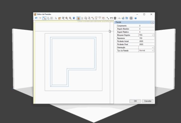Click the zoom window magnifier icon
This screenshot has width=181, height=123.
(x=63, y=18)
